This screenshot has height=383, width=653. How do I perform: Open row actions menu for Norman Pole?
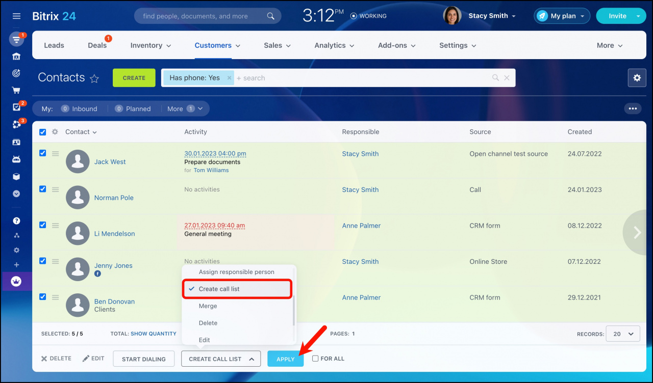click(55, 189)
